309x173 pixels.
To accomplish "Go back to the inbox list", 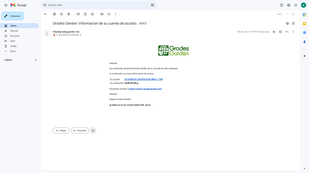I will click(45, 14).
